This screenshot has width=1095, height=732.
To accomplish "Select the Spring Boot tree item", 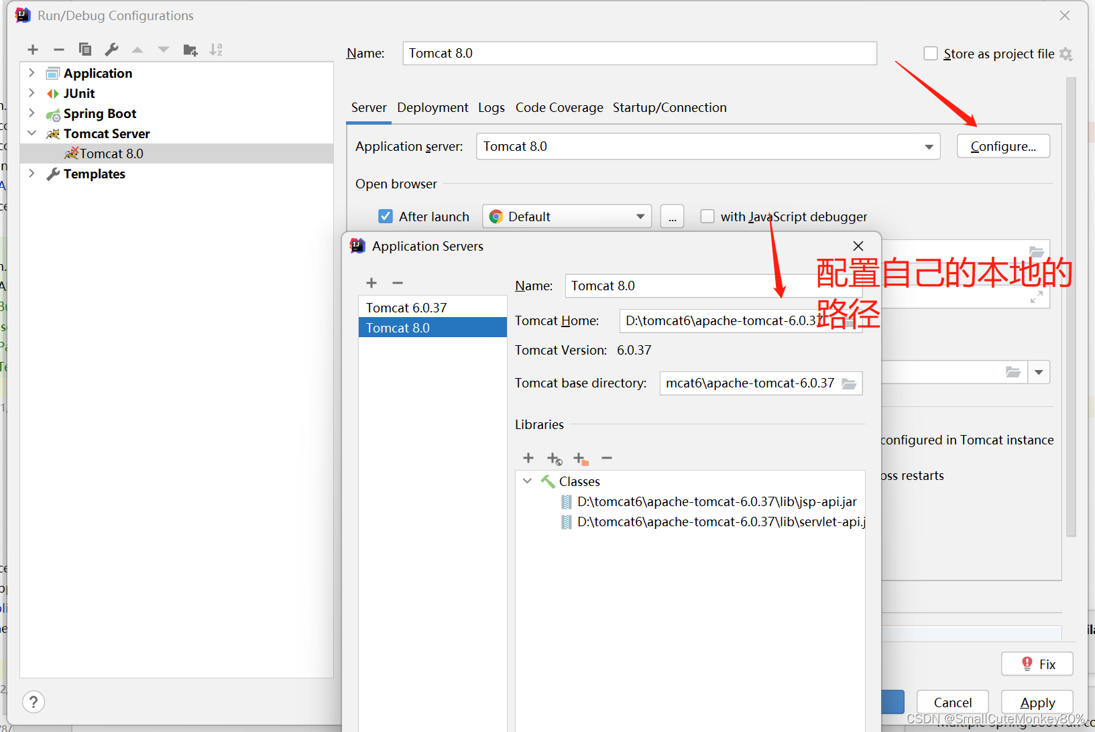I will pyautogui.click(x=100, y=113).
